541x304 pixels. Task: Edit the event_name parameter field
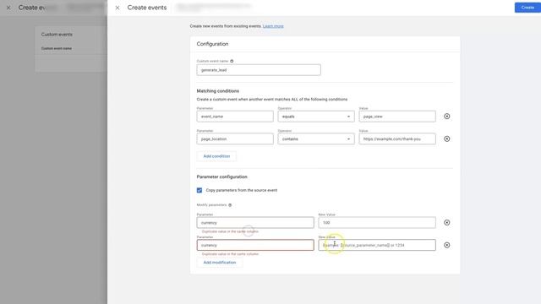click(235, 117)
